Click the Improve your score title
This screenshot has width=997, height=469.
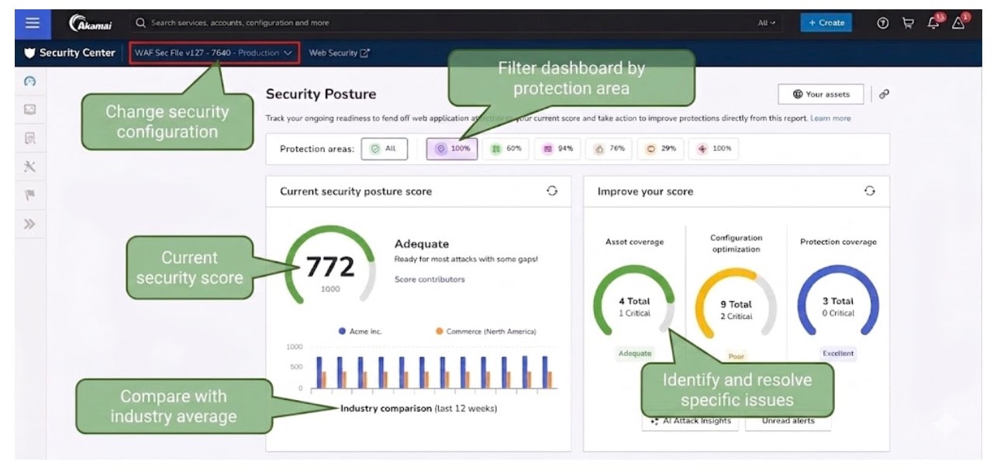[645, 191]
